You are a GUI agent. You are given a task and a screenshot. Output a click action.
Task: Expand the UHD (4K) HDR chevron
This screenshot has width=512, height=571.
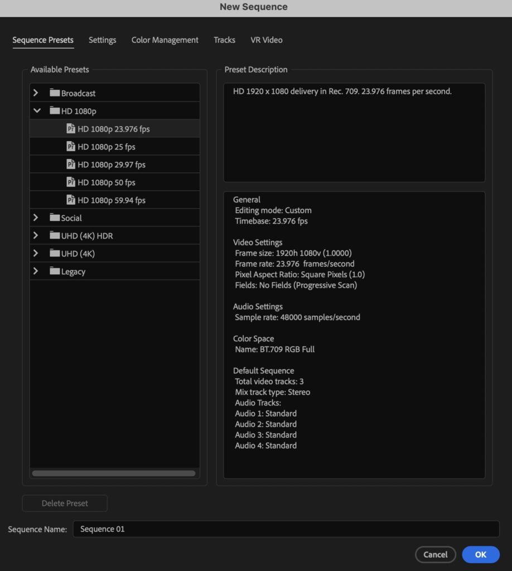[x=36, y=236]
